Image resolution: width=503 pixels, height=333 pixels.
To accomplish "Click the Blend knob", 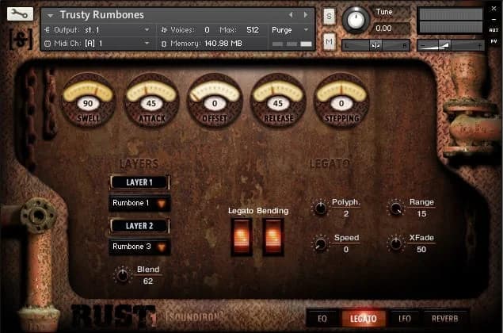I will 123,275.
